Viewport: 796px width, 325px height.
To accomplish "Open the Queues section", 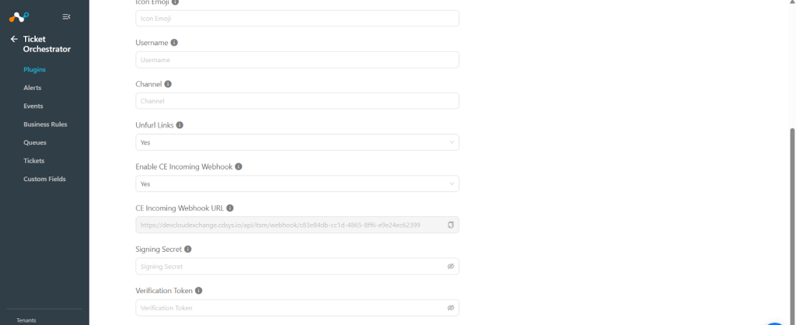I will coord(35,143).
